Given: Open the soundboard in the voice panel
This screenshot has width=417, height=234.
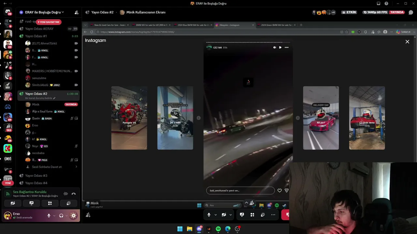Looking at the screenshot, I should (68, 203).
